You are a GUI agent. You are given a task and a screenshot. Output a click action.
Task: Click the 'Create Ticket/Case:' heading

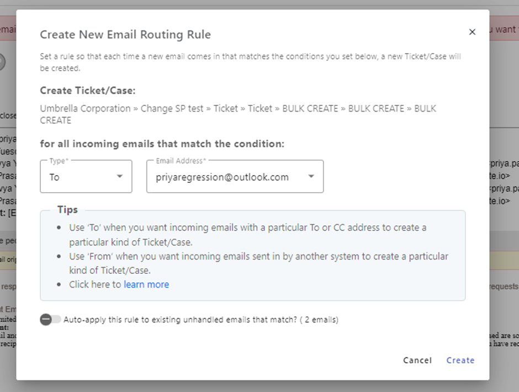[x=87, y=91]
